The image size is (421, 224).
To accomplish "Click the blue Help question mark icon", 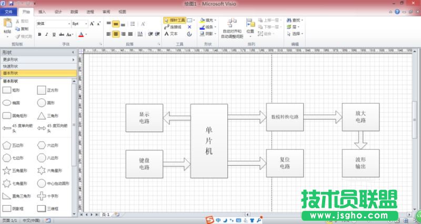I will [x=397, y=12].
